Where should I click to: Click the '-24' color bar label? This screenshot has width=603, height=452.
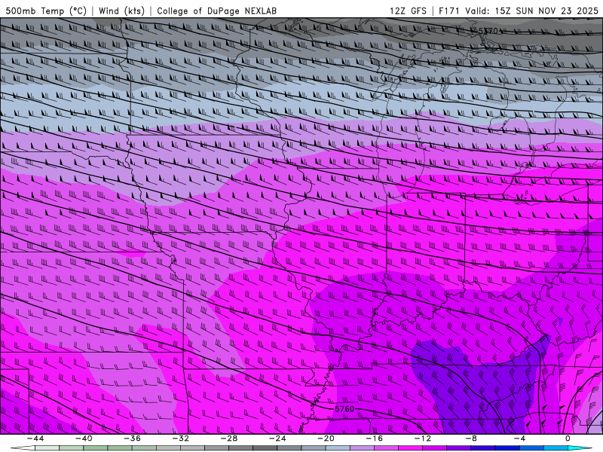click(277, 438)
